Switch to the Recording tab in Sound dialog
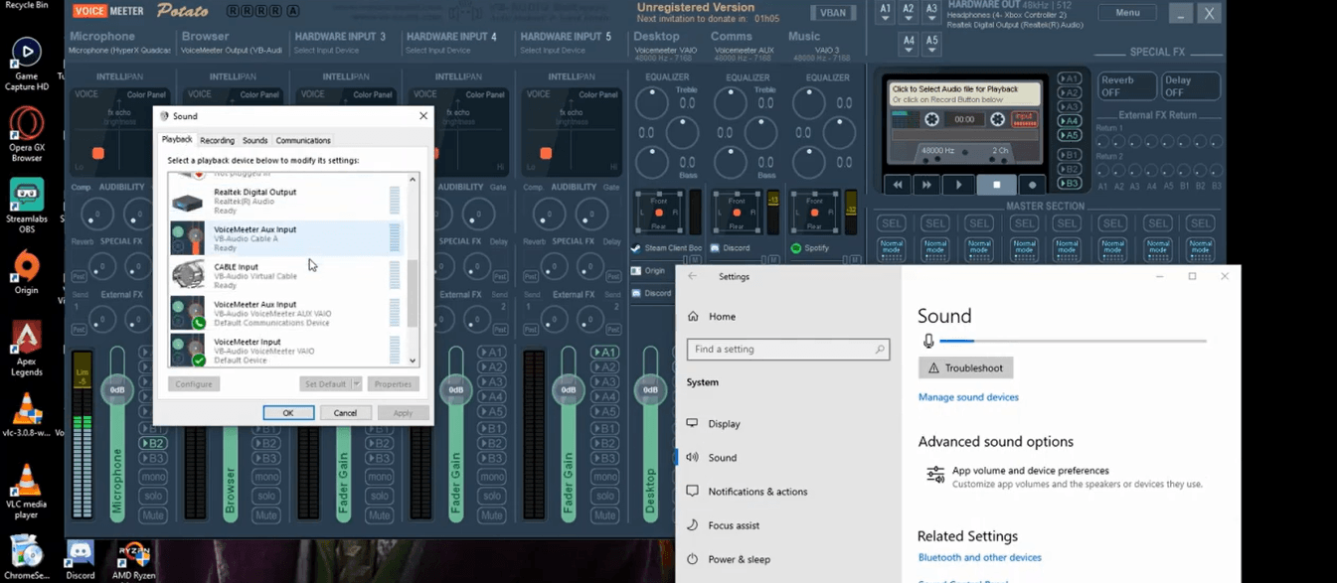 coord(218,141)
